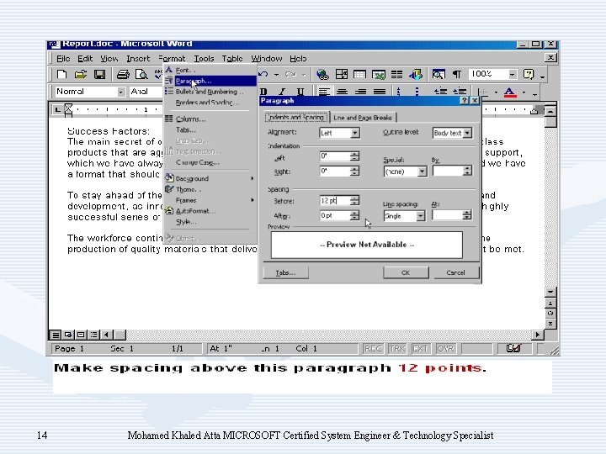Screen dimensions: 606x454
Task: Open the Table menu
Action: 232,59
